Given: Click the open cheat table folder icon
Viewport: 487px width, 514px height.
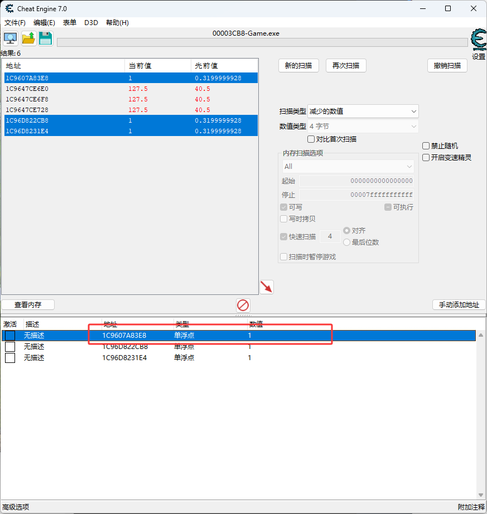Looking at the screenshot, I should point(28,38).
